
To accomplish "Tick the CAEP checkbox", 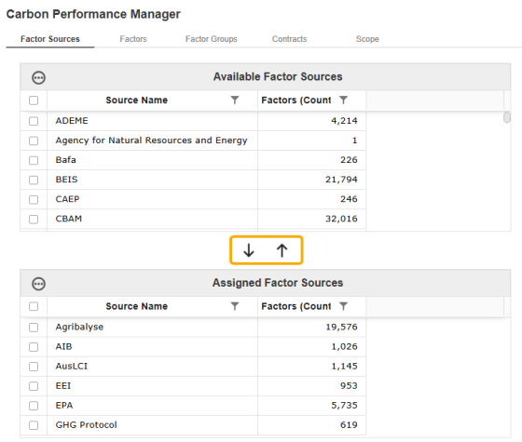I will coord(34,199).
